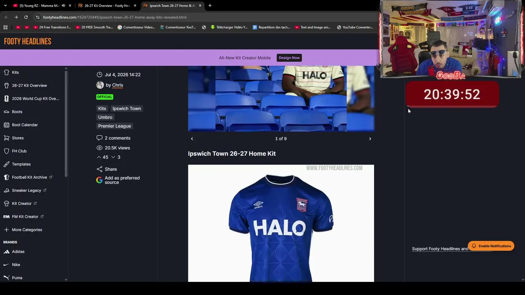The height and width of the screenshot is (295, 525).
Task: Open the Télécharger Vidéo bookmark
Action: (229, 27)
